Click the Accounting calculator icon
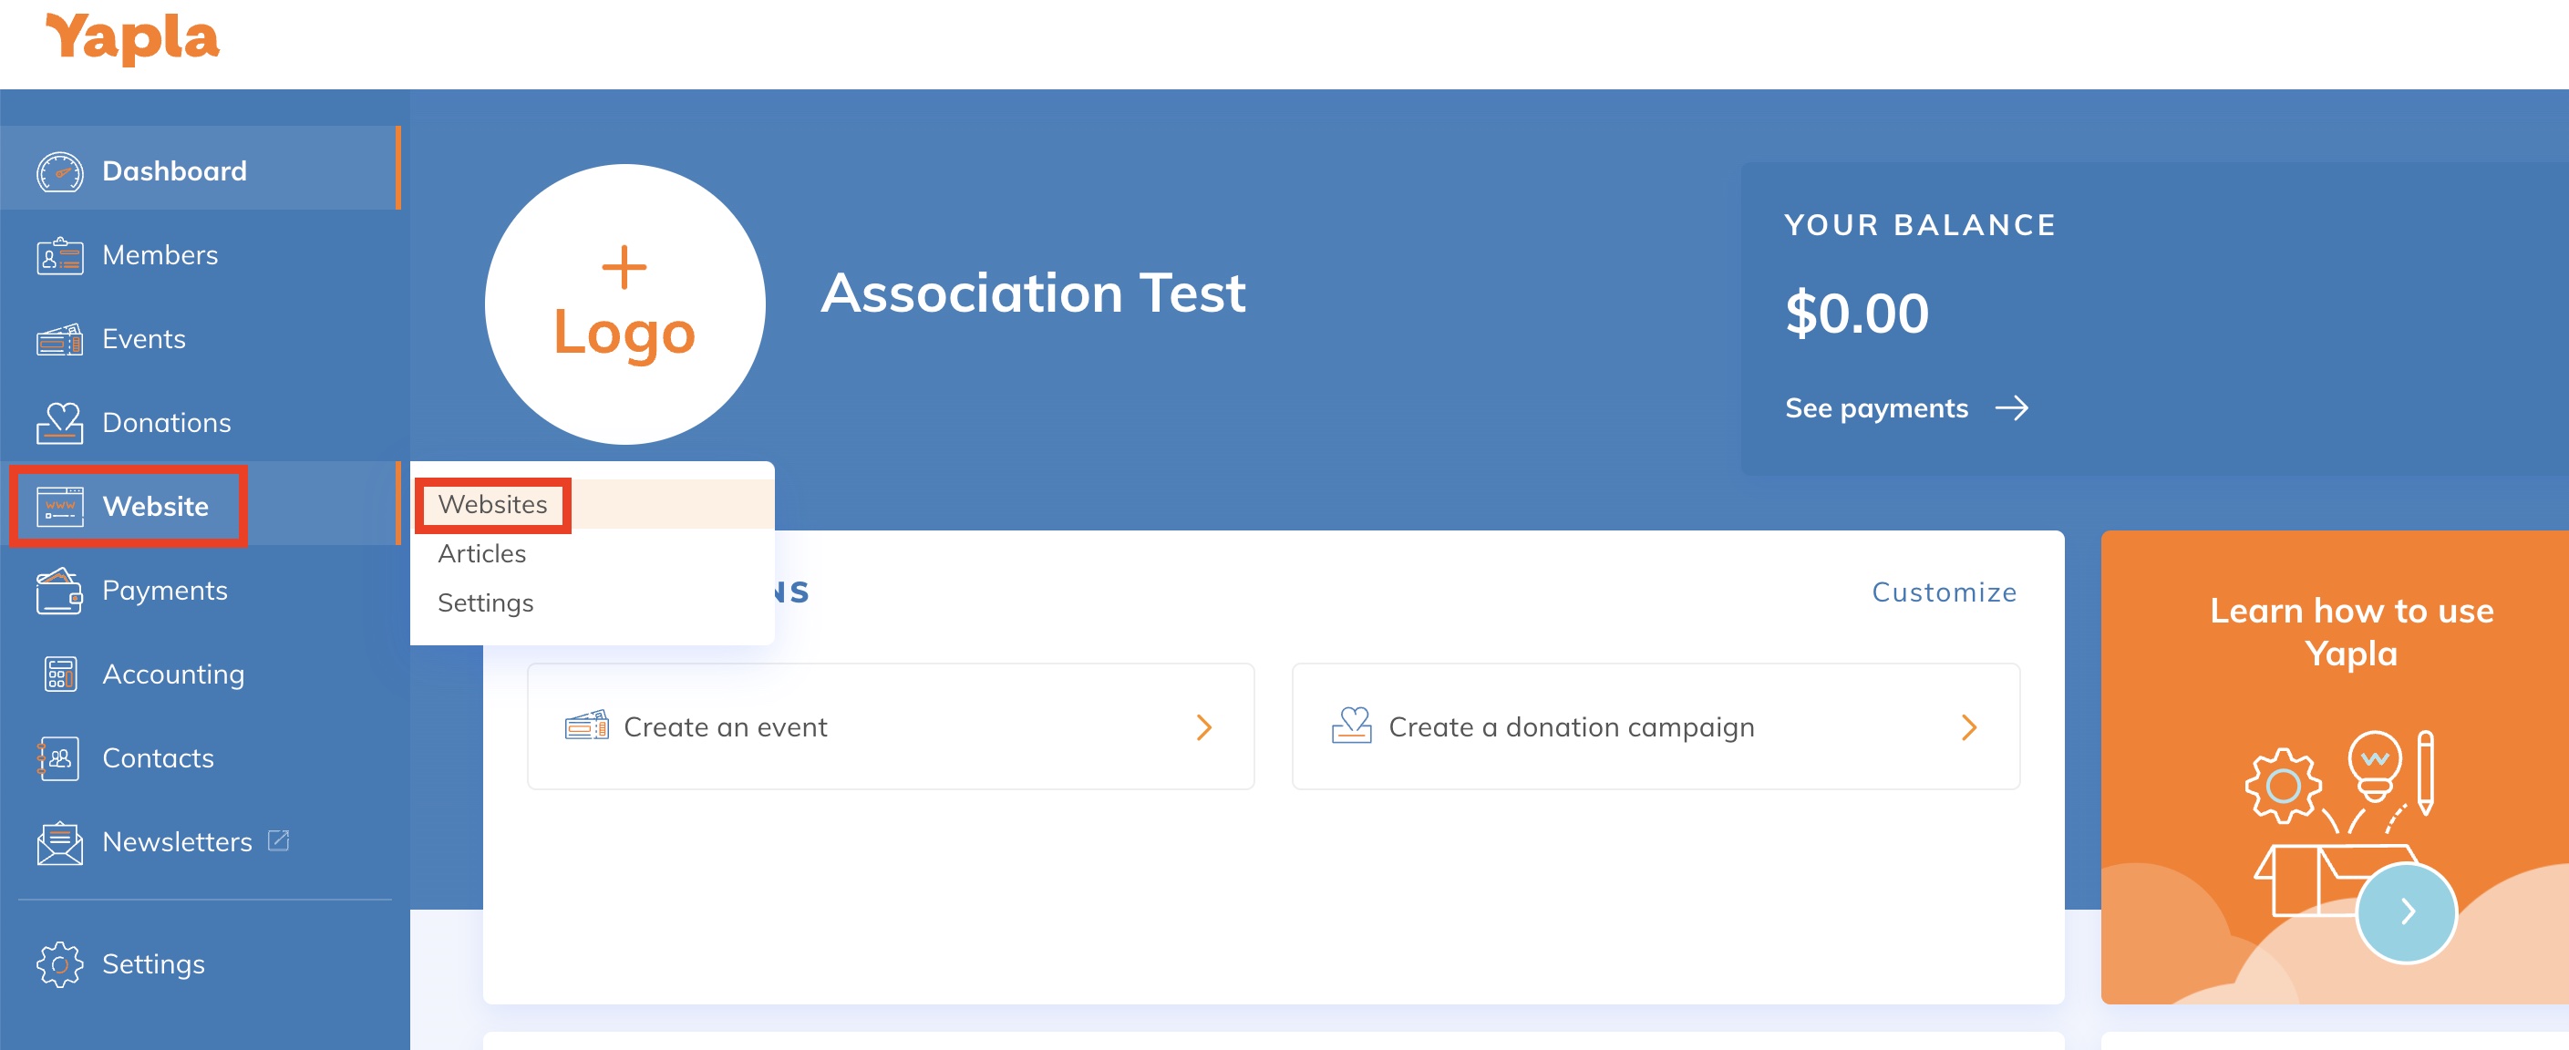Screen dimensions: 2569x1050 pos(60,674)
